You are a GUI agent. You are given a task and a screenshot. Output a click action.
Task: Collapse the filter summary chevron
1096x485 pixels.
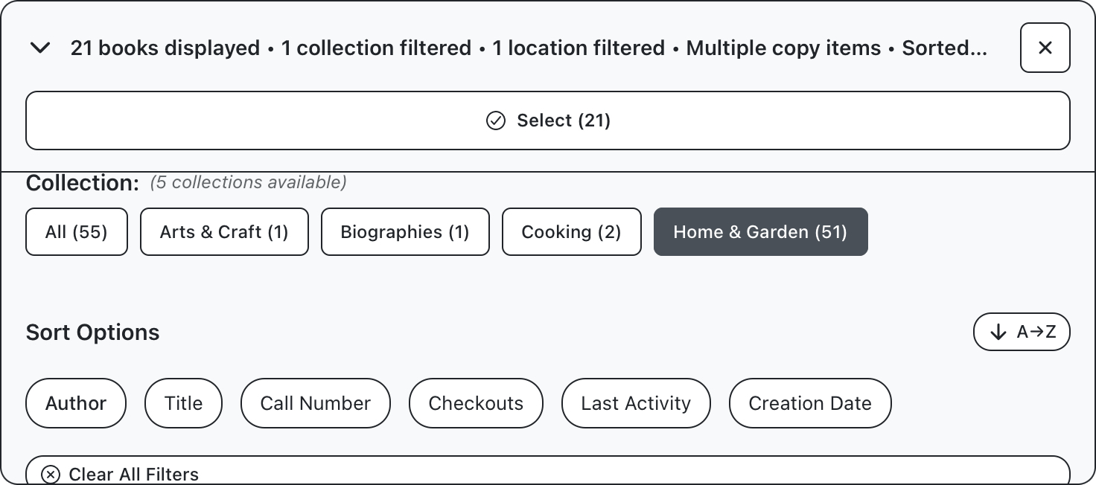click(x=39, y=48)
